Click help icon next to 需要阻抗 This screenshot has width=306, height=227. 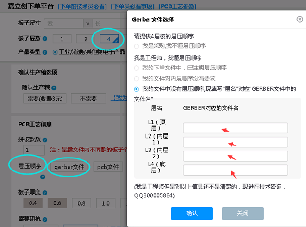pyautogui.click(x=44, y=219)
